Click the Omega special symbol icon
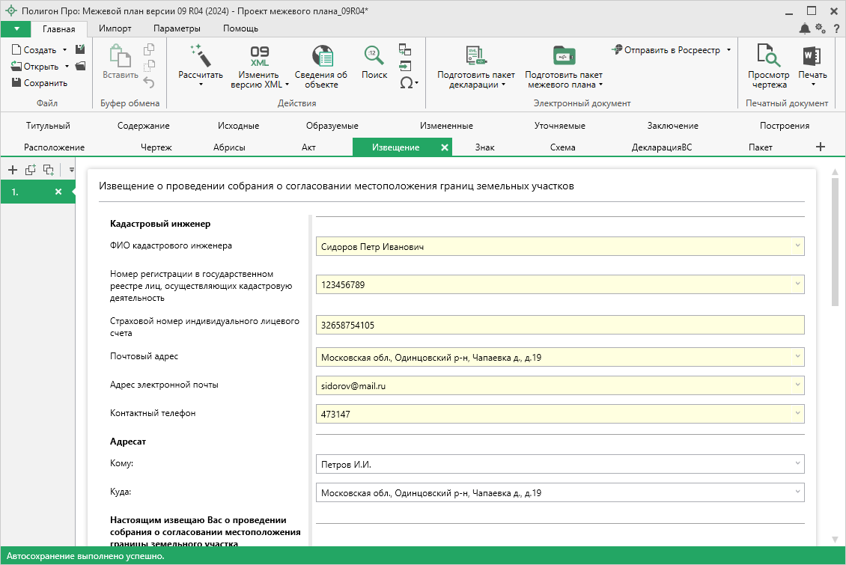 pyautogui.click(x=406, y=83)
